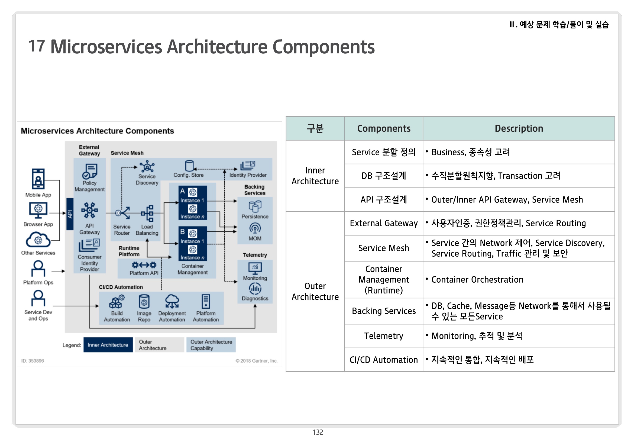Viewport: 634px width, 439px height.
Task: Click the '수직분할원칙지향, Transaction 고려' description
Action: click(x=496, y=176)
